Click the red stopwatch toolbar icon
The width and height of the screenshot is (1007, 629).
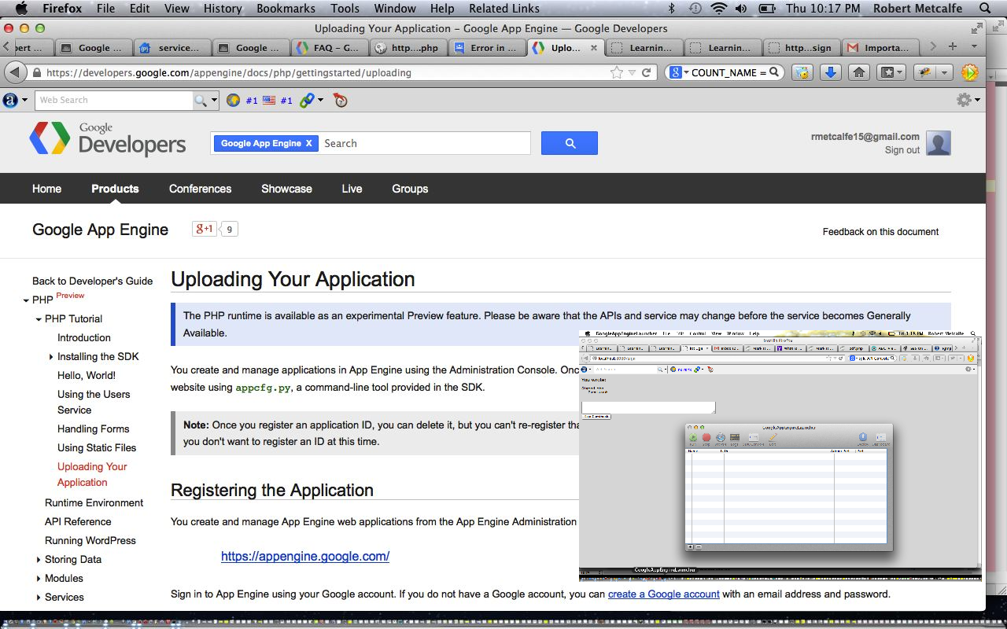coord(340,101)
